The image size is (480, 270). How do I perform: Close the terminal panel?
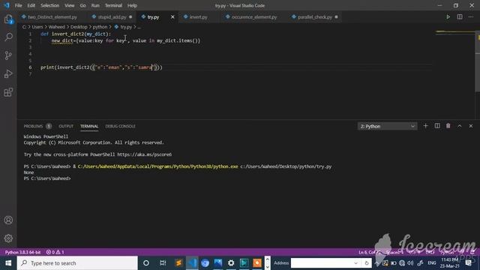[x=471, y=126]
